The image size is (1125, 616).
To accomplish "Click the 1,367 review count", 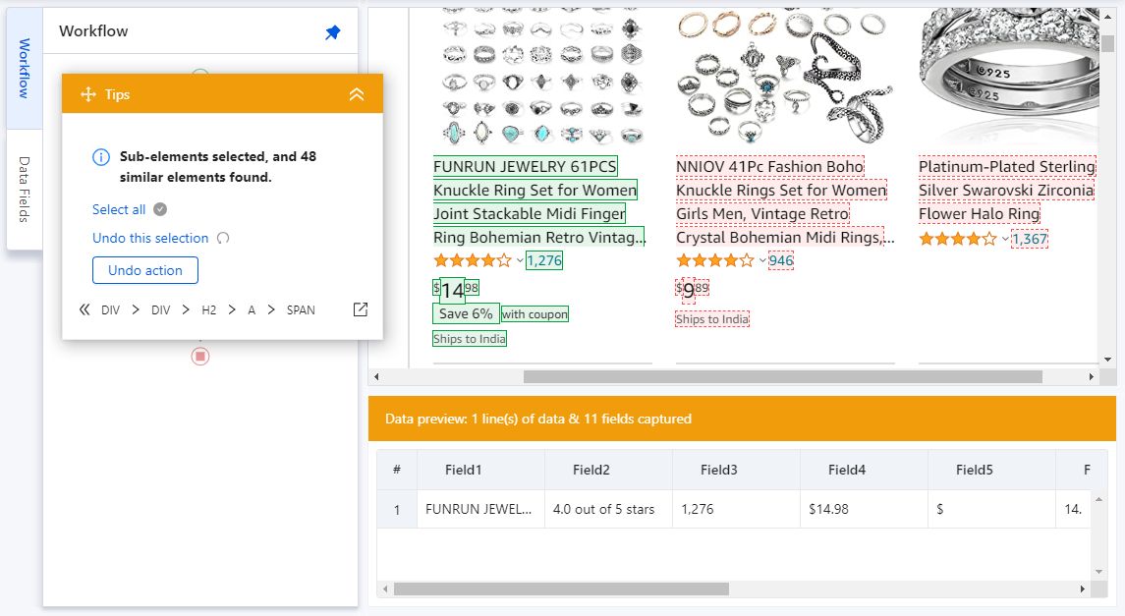I will click(1030, 239).
